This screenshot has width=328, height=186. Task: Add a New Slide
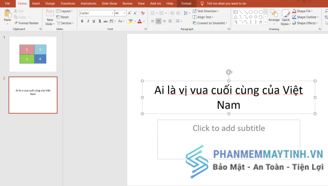(x=50, y=17)
